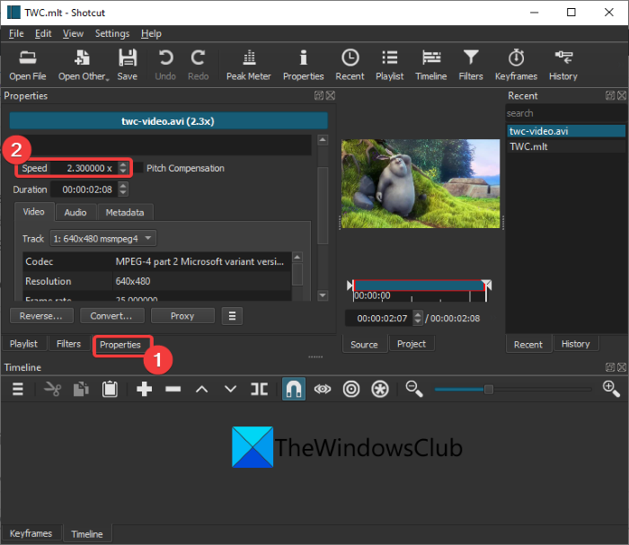Open Properties from the top toolbar
This screenshot has height=545, width=629.
click(x=304, y=65)
